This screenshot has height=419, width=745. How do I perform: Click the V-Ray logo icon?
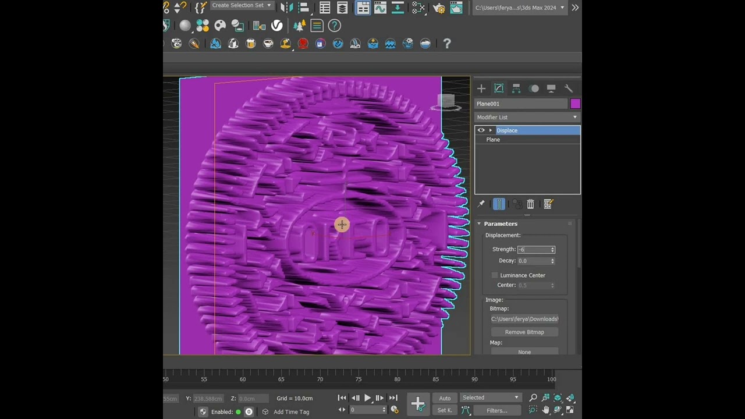pyautogui.click(x=277, y=26)
